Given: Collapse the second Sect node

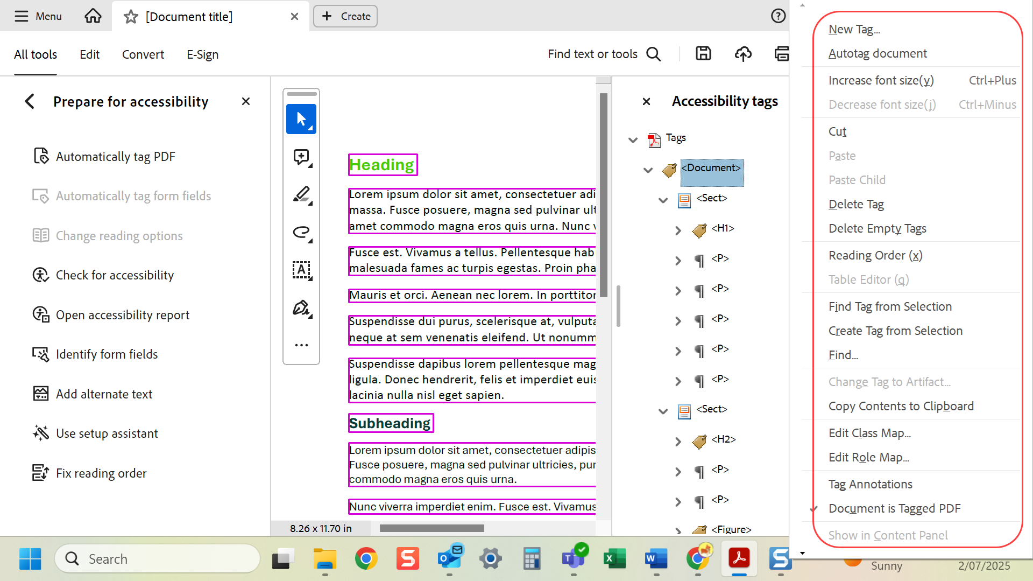Looking at the screenshot, I should coord(663,411).
